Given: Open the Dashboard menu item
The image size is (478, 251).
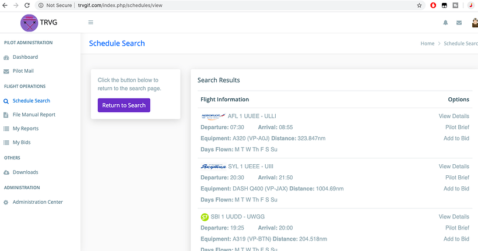Looking at the screenshot, I should pos(25,57).
